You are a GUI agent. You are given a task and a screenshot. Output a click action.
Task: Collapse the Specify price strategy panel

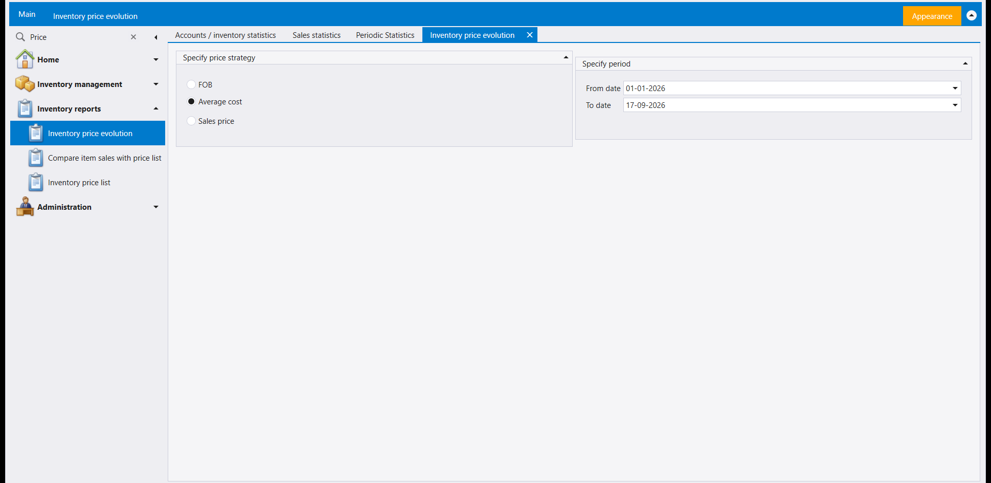click(566, 57)
